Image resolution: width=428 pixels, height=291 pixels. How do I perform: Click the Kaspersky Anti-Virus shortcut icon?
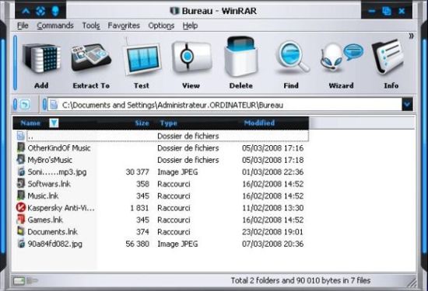tap(21, 208)
